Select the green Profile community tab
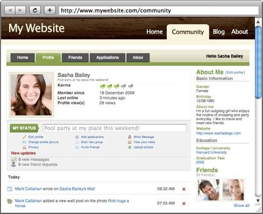 coord(48,58)
